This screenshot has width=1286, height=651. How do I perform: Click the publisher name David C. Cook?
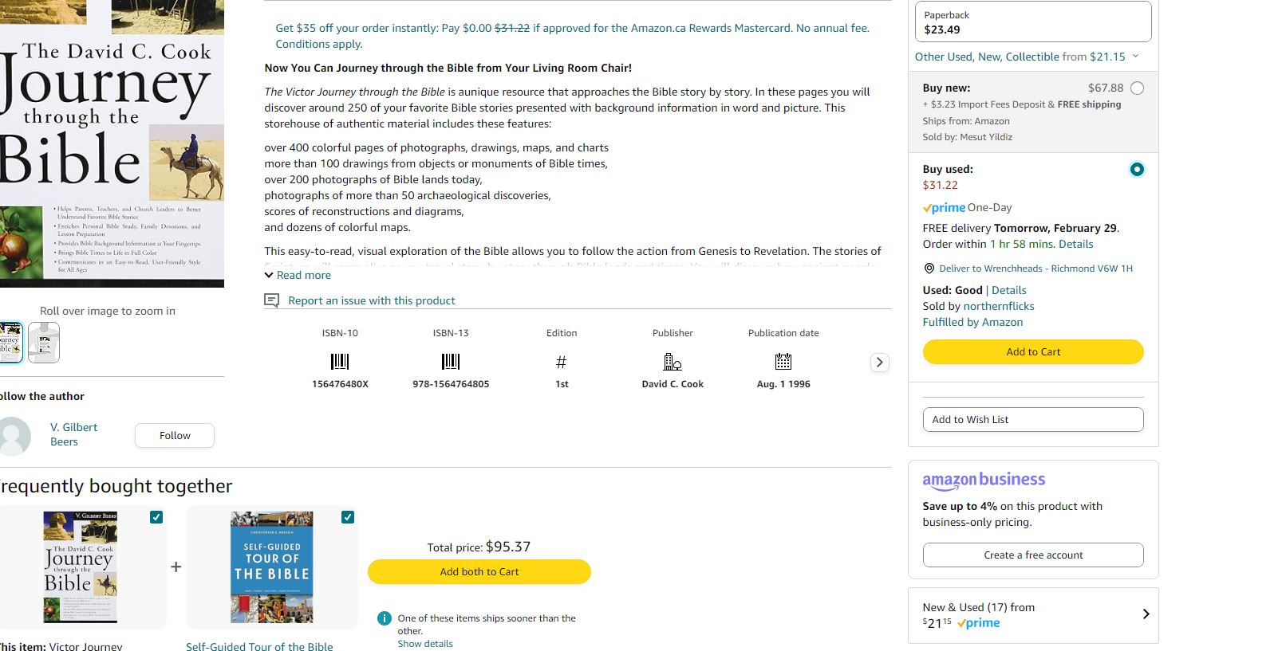click(673, 384)
